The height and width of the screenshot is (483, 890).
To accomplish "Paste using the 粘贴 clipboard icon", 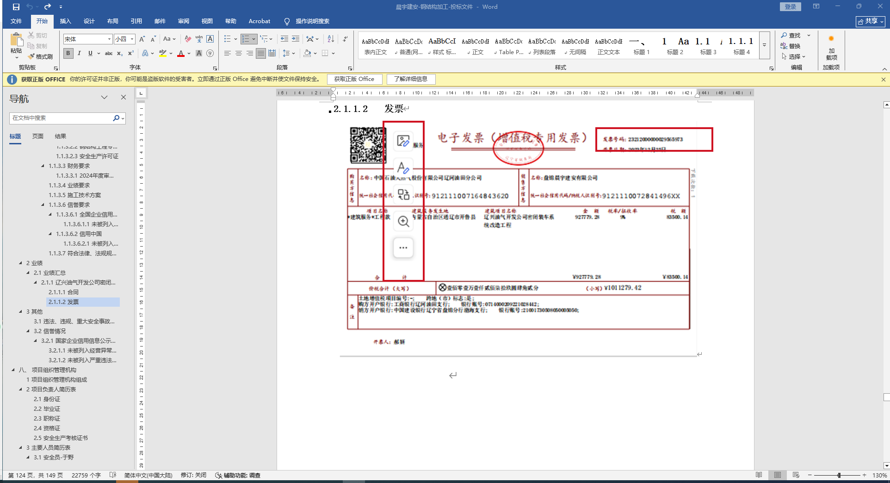I will click(16, 41).
